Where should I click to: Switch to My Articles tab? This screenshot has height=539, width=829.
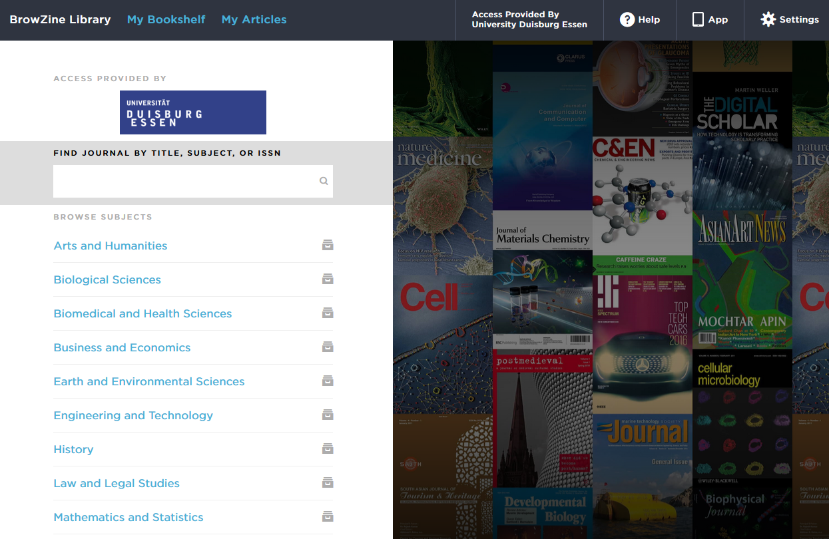click(x=254, y=19)
